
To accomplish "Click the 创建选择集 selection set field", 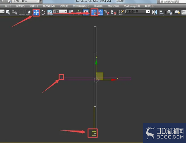I will tap(135, 11).
